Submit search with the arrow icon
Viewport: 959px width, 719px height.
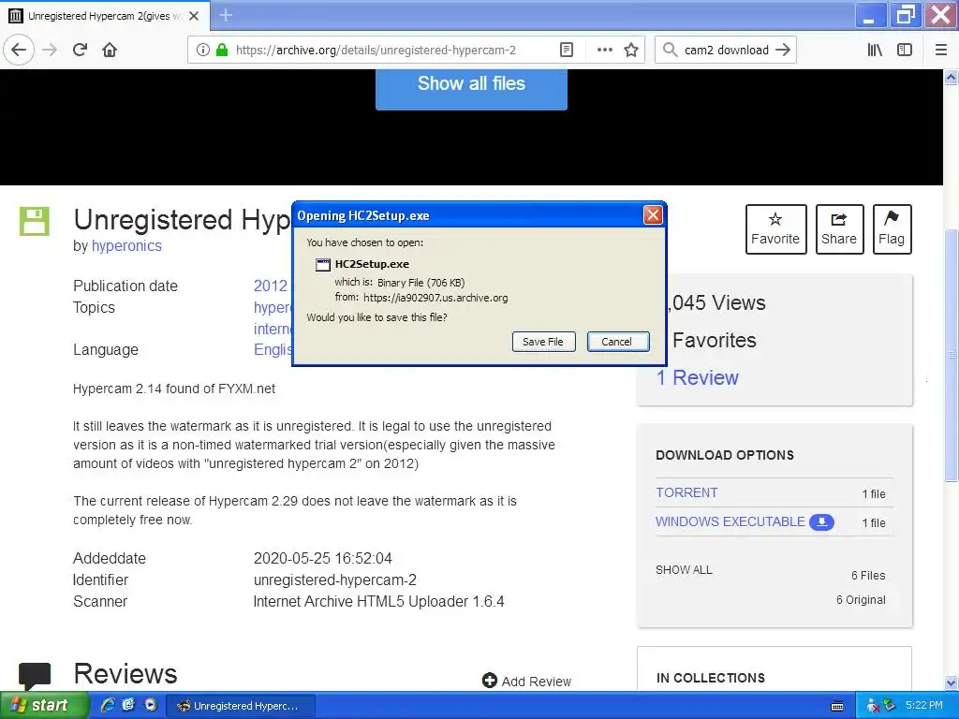(783, 51)
